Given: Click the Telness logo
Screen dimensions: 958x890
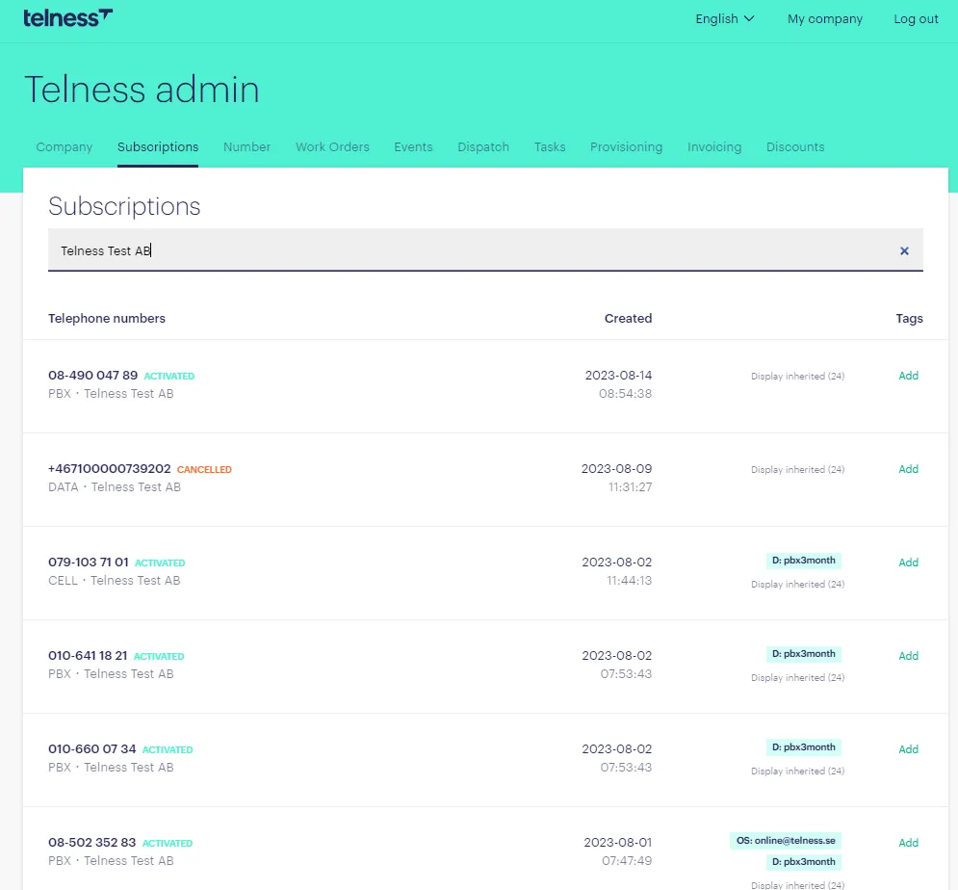Looking at the screenshot, I should coord(67,18).
